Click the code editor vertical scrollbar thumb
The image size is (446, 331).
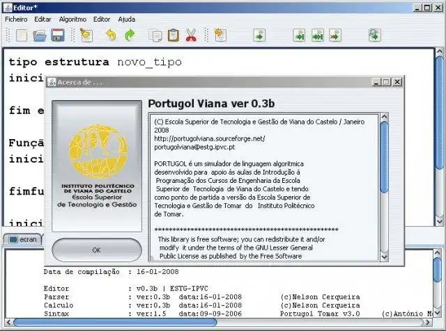pyautogui.click(x=440, y=113)
